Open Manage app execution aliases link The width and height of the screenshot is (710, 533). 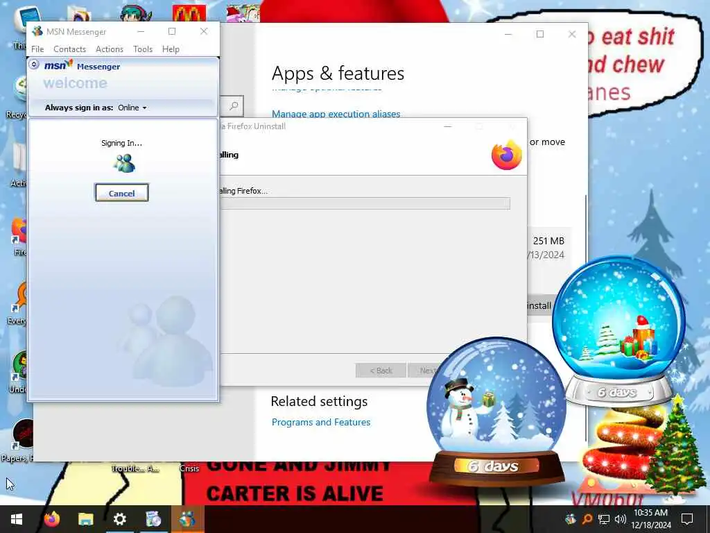[x=336, y=114]
